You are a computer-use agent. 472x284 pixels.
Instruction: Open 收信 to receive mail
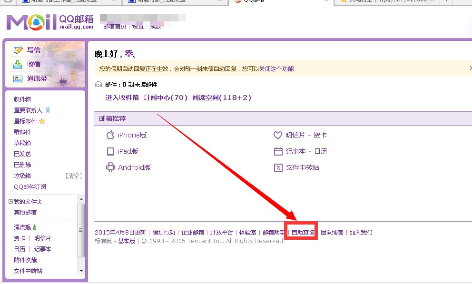coord(34,64)
